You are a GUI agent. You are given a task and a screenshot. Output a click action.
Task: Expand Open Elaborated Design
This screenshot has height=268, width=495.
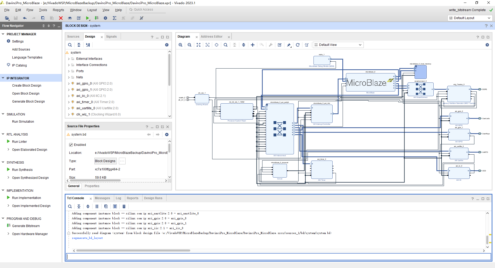8,149
